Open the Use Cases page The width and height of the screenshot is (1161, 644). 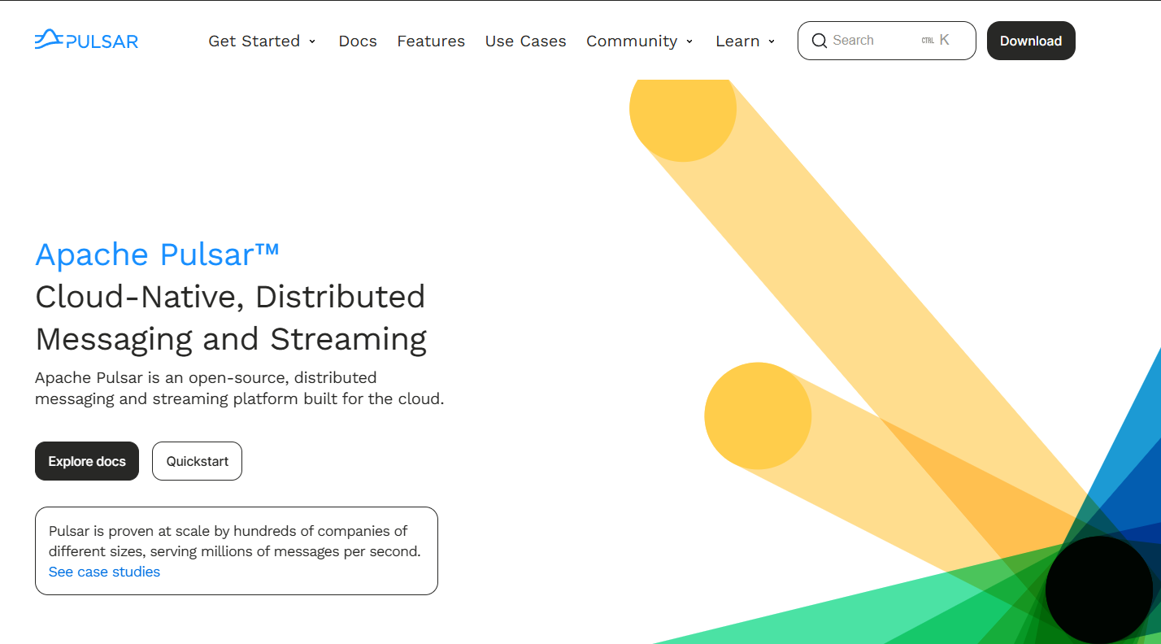(x=525, y=41)
